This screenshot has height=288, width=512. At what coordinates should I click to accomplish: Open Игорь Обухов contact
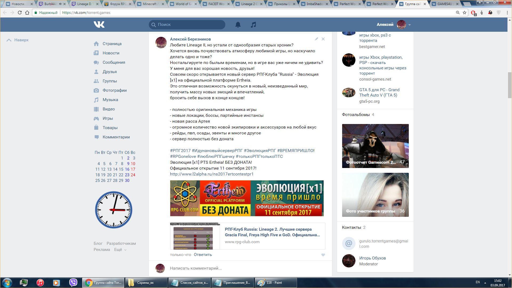coord(372,258)
